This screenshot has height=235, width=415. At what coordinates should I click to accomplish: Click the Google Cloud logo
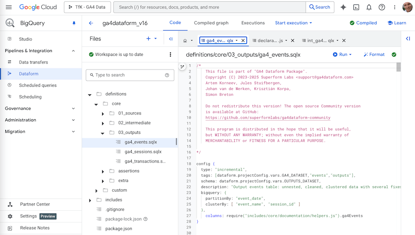coord(38,7)
